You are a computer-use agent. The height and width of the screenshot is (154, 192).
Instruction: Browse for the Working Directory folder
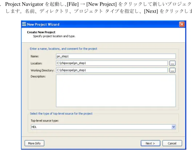point(172,70)
